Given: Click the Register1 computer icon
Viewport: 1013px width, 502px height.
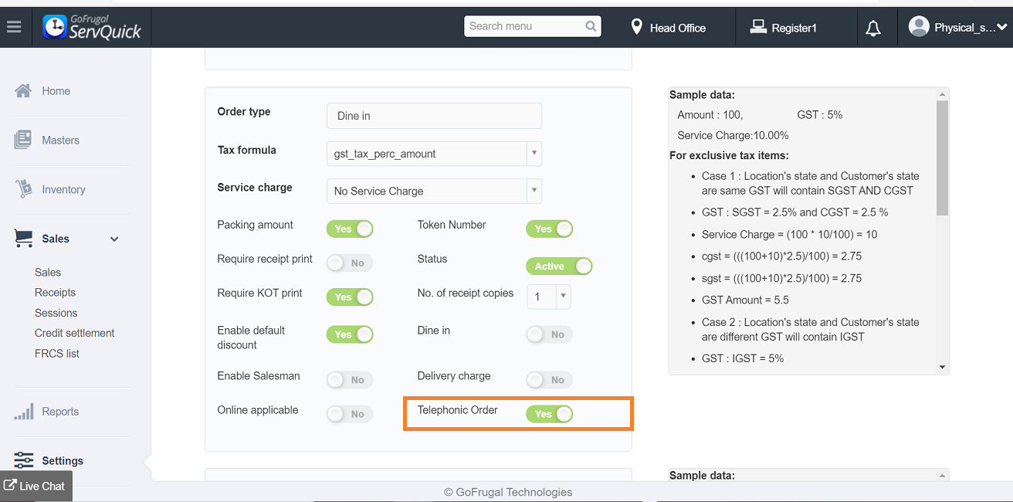Looking at the screenshot, I should pos(758,27).
